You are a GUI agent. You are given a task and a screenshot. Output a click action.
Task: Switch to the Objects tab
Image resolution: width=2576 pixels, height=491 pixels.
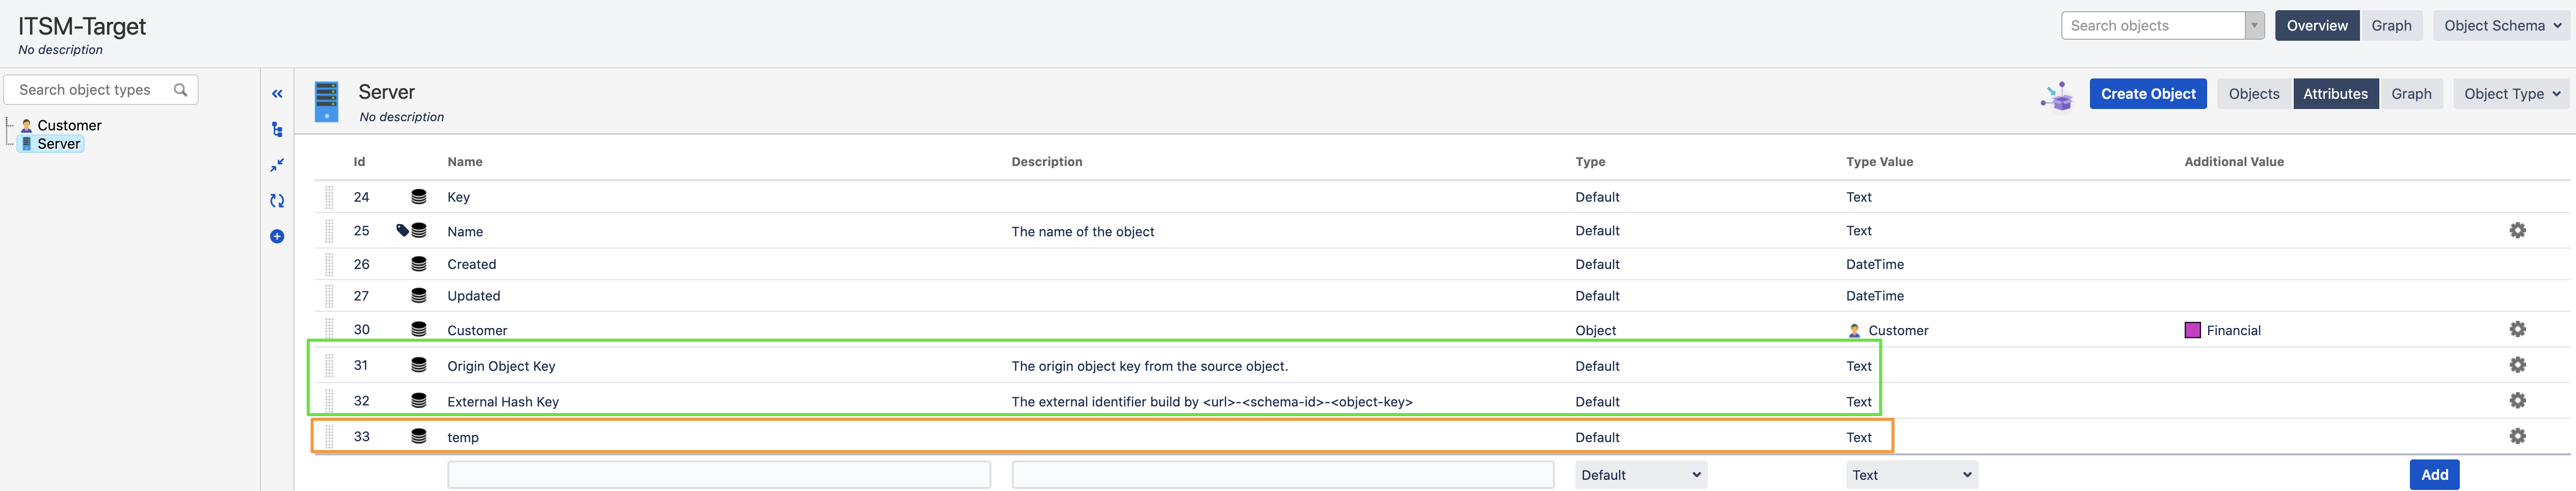[x=2254, y=94]
